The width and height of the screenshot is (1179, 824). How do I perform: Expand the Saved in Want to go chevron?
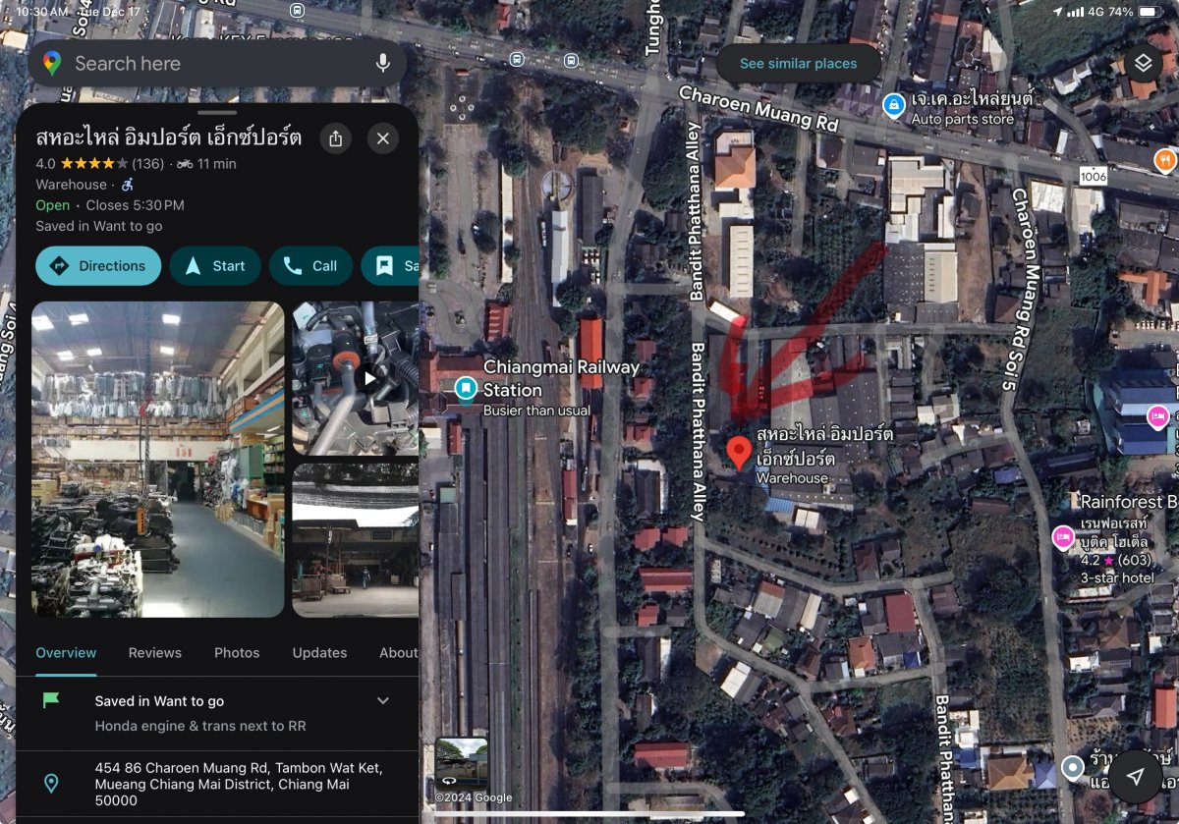click(x=383, y=701)
